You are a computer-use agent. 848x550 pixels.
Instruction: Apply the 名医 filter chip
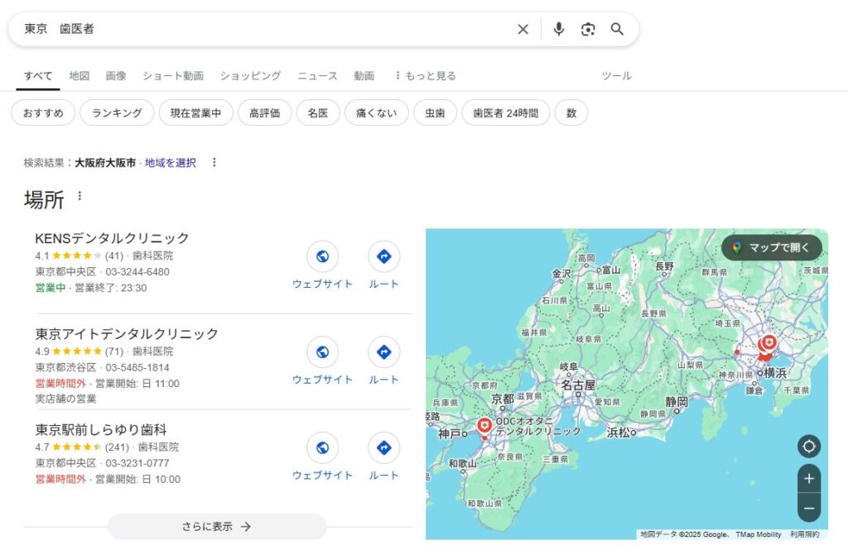click(318, 113)
